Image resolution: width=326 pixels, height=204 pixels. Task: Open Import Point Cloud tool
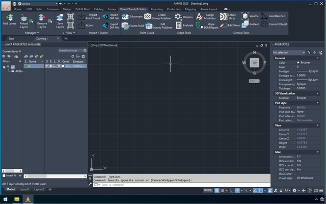[90, 17]
